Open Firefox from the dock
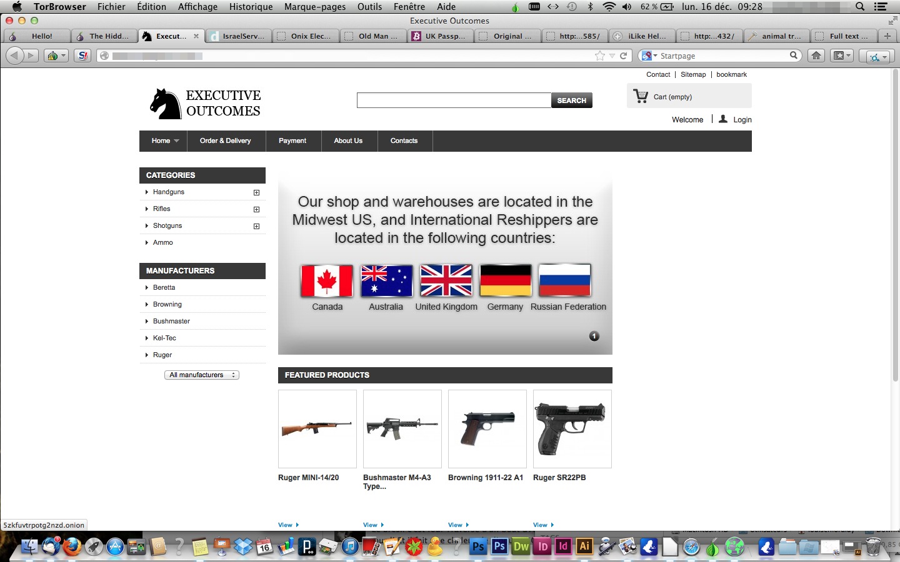900x562 pixels. [72, 547]
